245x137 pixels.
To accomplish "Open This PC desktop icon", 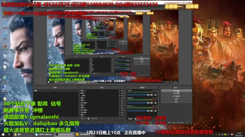I will click(x=5, y=25).
